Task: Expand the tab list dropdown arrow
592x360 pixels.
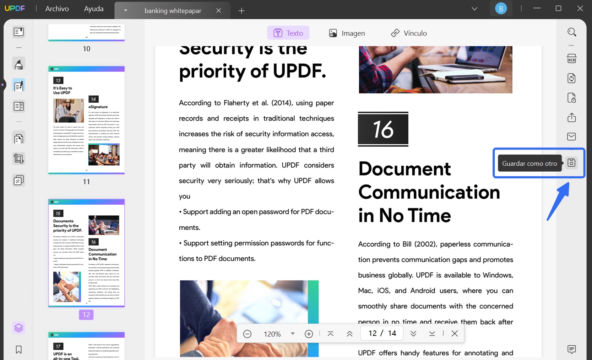Action: click(x=125, y=10)
